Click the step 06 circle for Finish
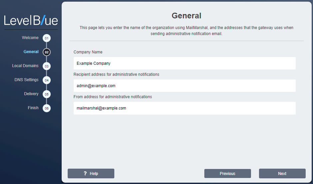Screen dimensions: 313x184 click(47, 108)
